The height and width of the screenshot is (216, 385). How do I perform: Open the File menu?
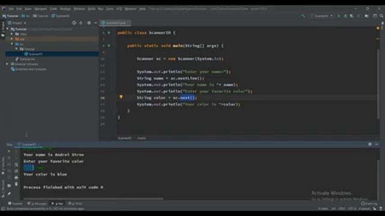(11, 9)
